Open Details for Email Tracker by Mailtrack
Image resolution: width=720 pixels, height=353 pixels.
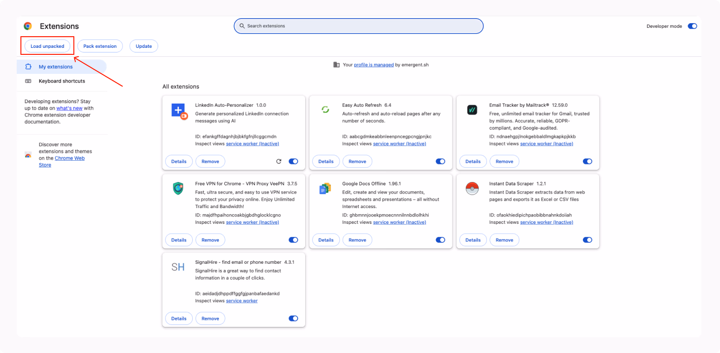coord(473,161)
